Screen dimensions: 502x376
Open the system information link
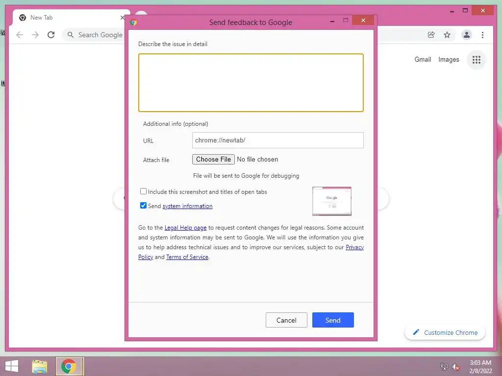point(187,206)
